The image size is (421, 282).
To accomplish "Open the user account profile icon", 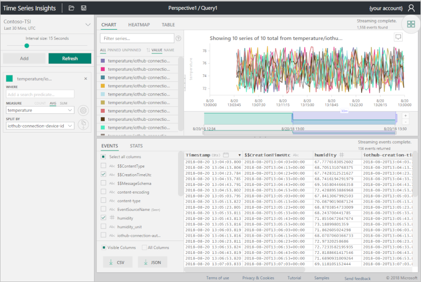I will [411, 8].
